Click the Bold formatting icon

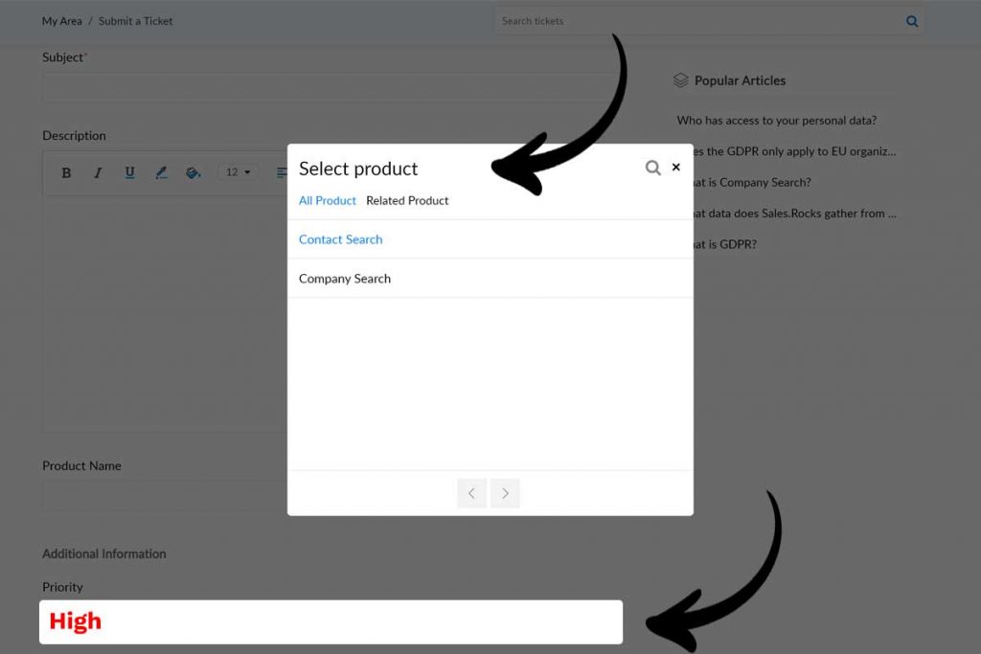(x=66, y=173)
